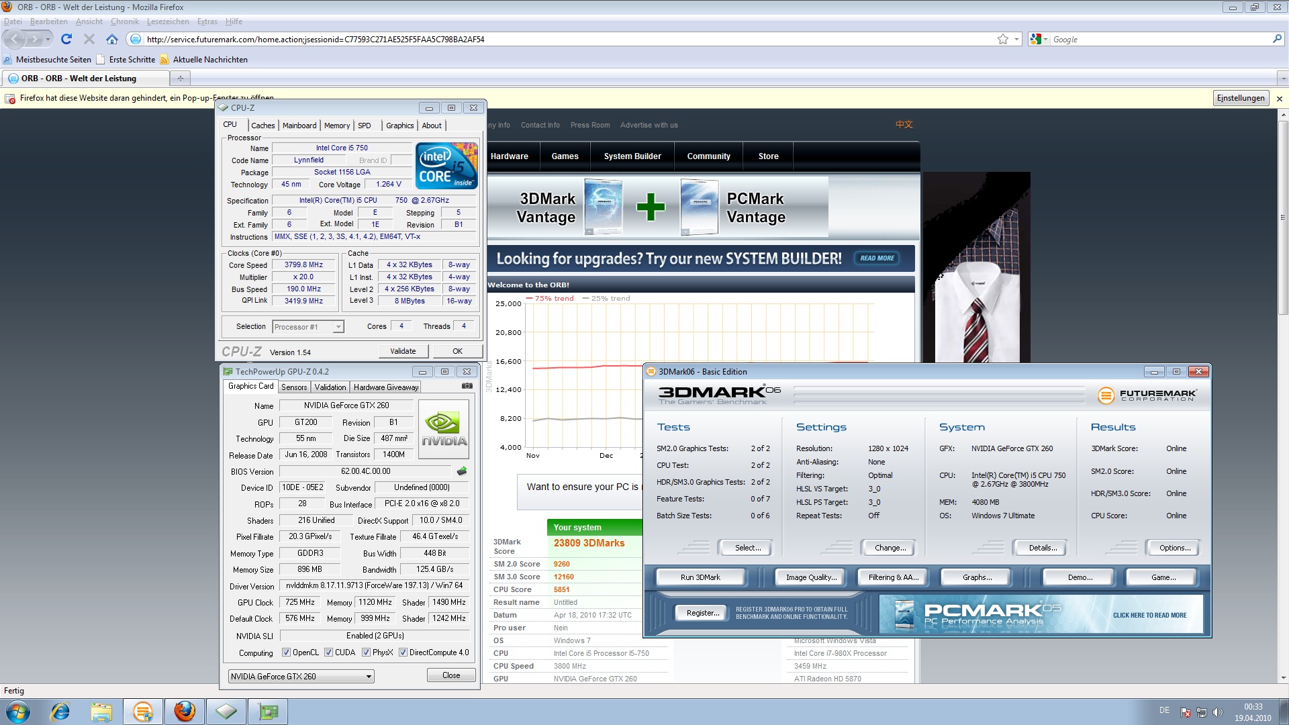The image size is (1289, 725).
Task: Open the Validation tab in GPU-Z
Action: 330,387
